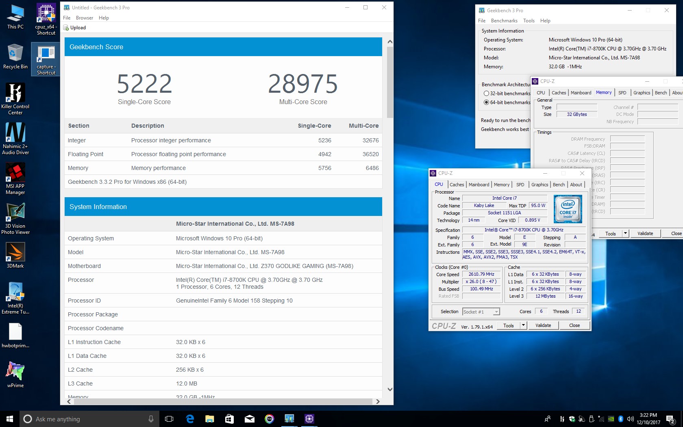Open the NVIDIA tray icon

pyautogui.click(x=611, y=419)
